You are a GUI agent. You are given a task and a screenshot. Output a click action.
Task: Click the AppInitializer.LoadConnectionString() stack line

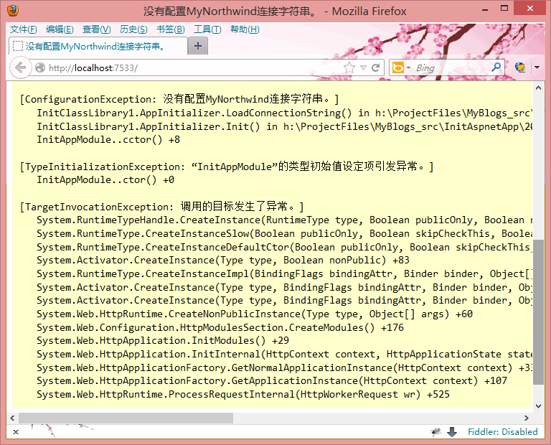tap(285, 113)
